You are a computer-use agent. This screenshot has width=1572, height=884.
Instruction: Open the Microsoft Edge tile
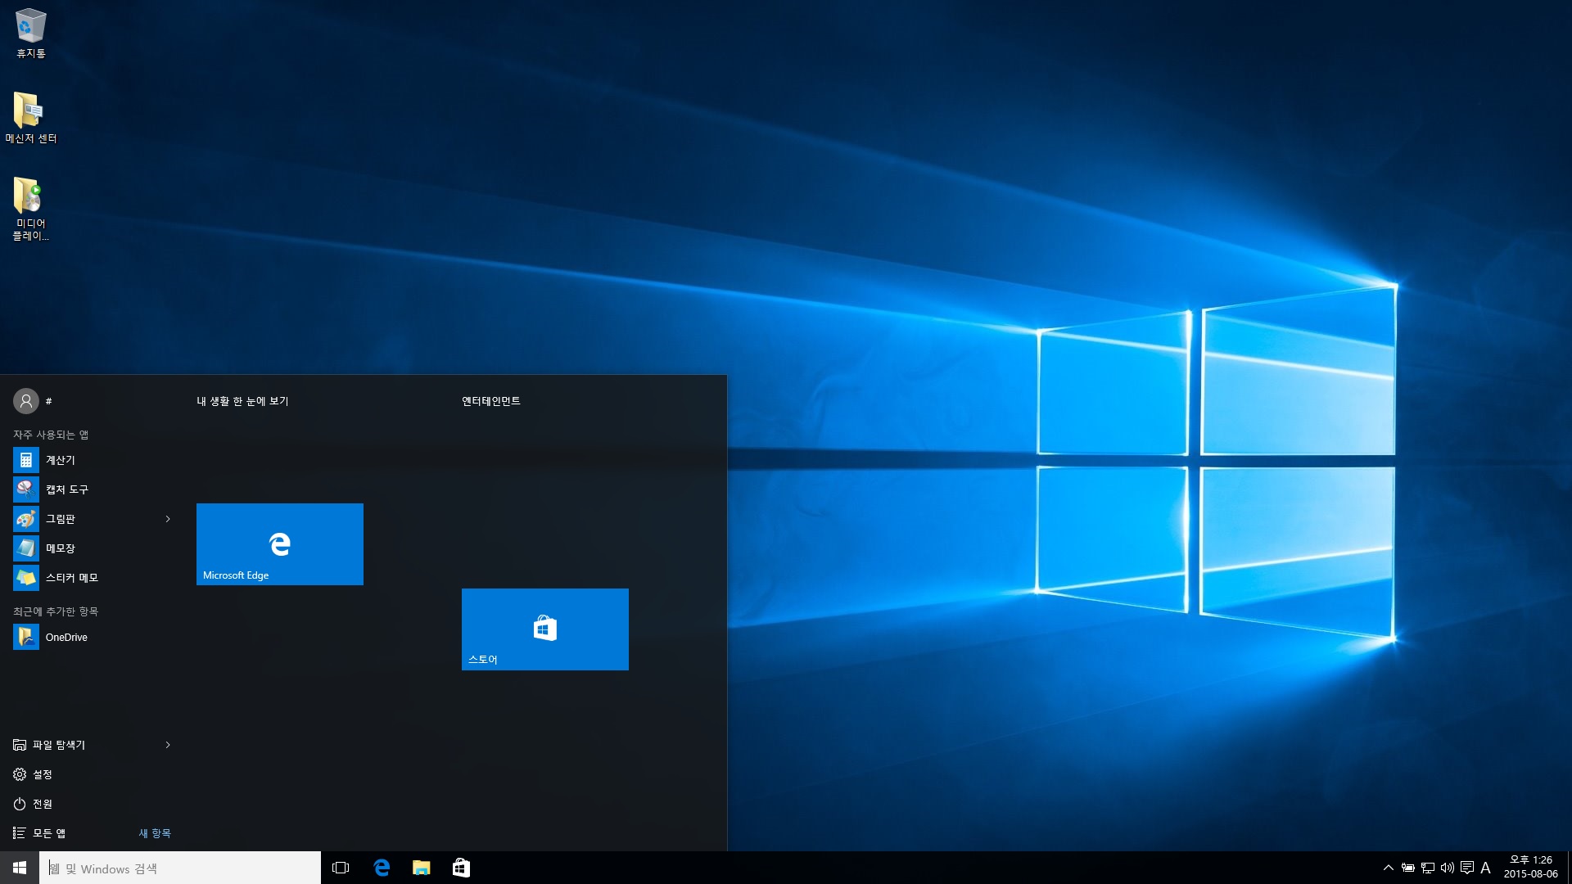tap(280, 544)
